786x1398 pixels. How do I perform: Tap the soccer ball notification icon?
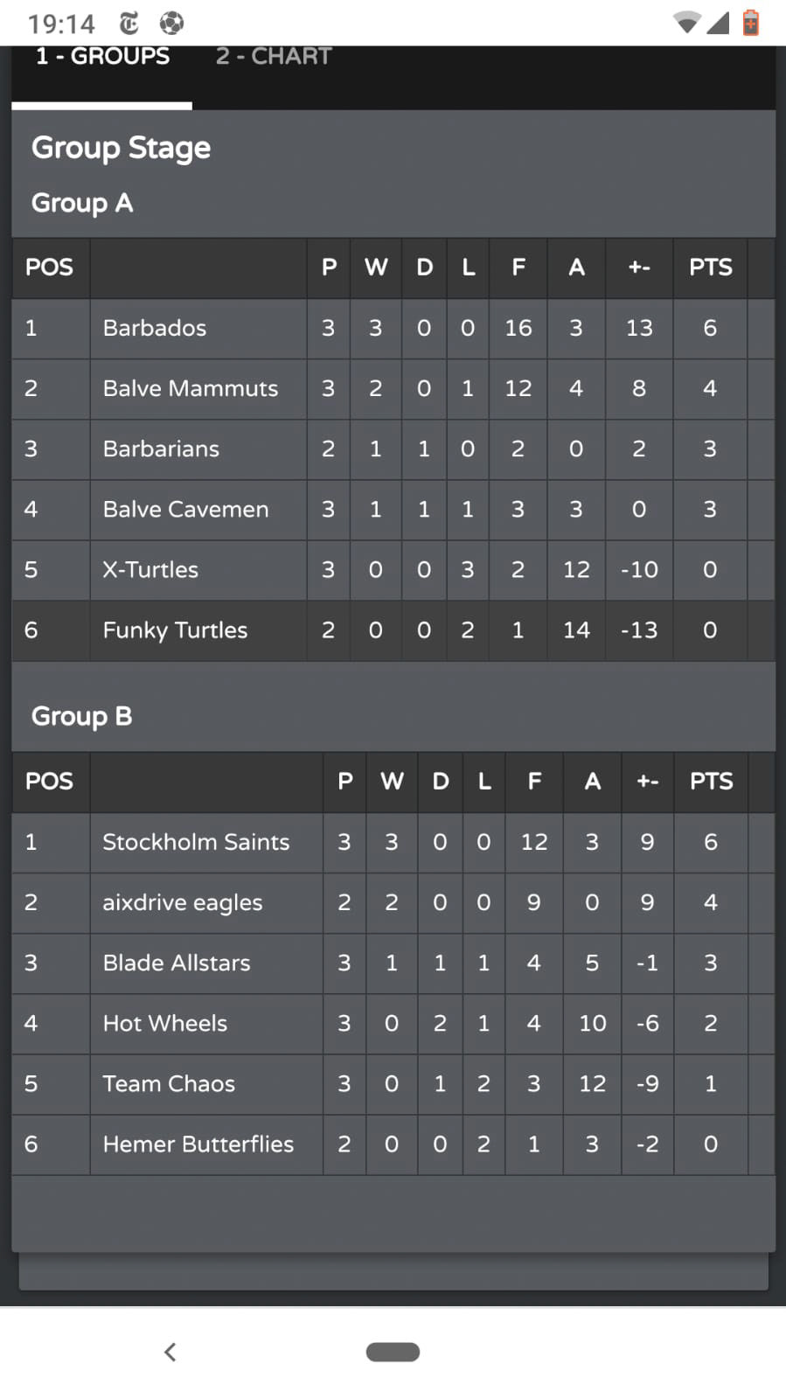(171, 23)
